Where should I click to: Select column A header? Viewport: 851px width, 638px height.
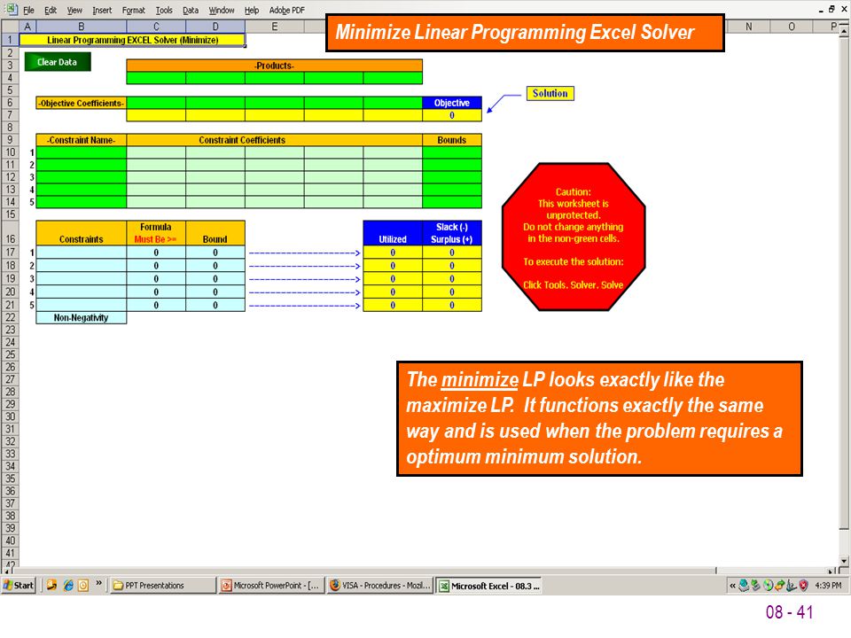(x=27, y=26)
